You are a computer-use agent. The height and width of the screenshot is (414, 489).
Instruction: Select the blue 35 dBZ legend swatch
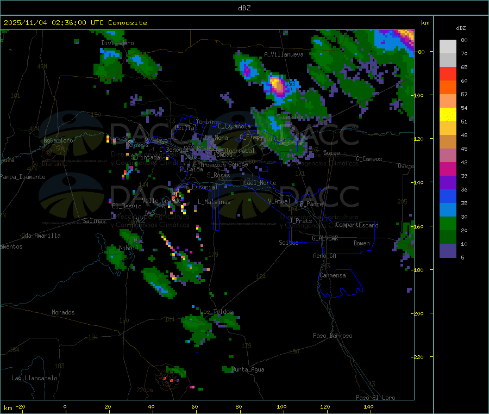(x=448, y=196)
